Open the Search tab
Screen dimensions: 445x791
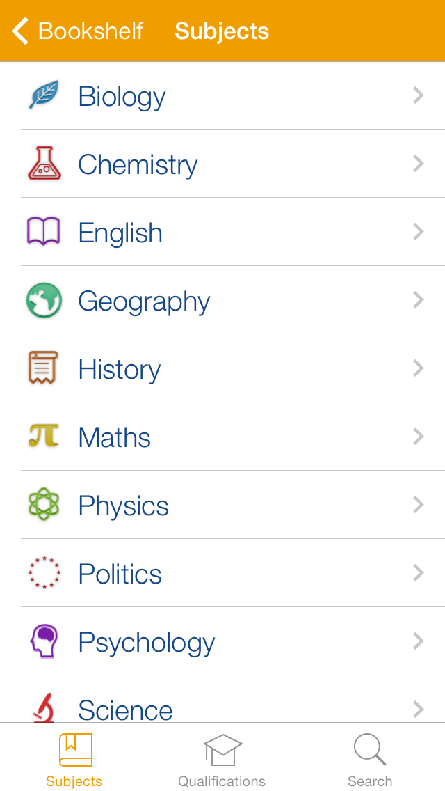369,760
